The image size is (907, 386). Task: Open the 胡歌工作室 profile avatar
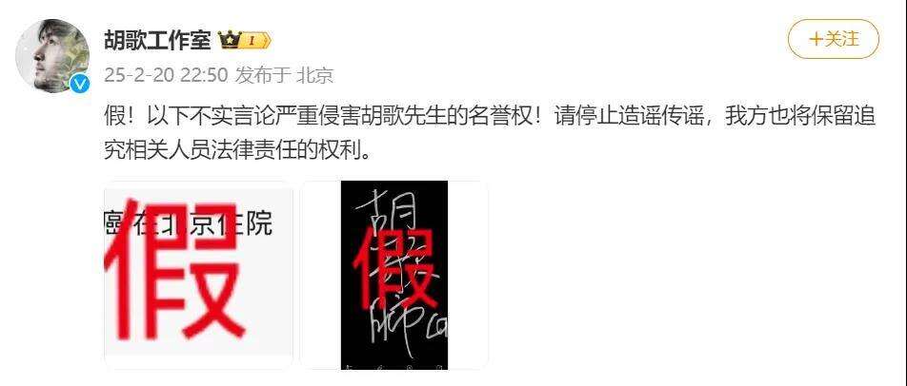click(52, 55)
